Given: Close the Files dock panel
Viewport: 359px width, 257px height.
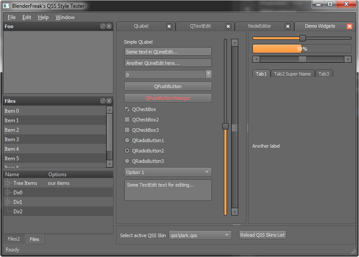Looking at the screenshot, I should (x=109, y=101).
